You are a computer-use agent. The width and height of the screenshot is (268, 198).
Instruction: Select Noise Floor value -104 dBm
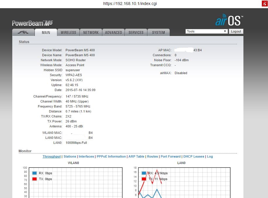tap(181, 60)
